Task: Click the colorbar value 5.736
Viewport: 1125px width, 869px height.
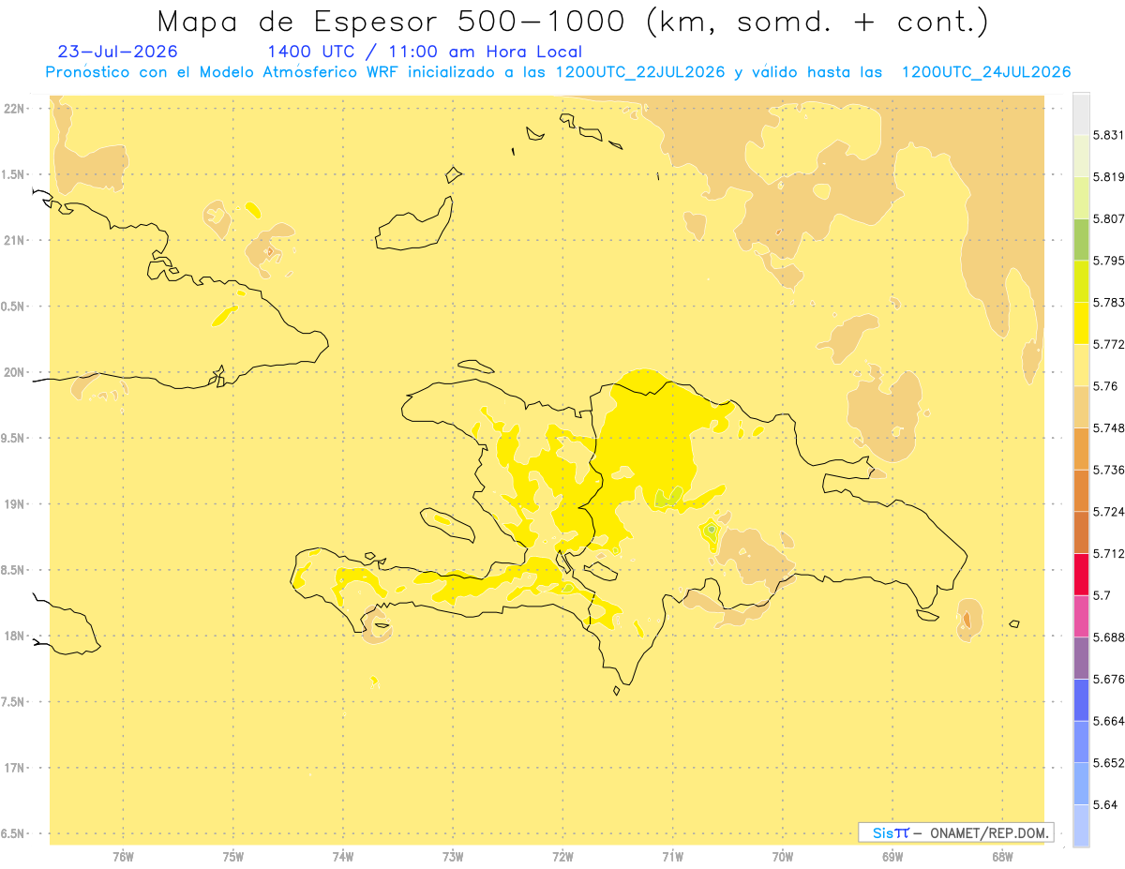Action: 1108,470
